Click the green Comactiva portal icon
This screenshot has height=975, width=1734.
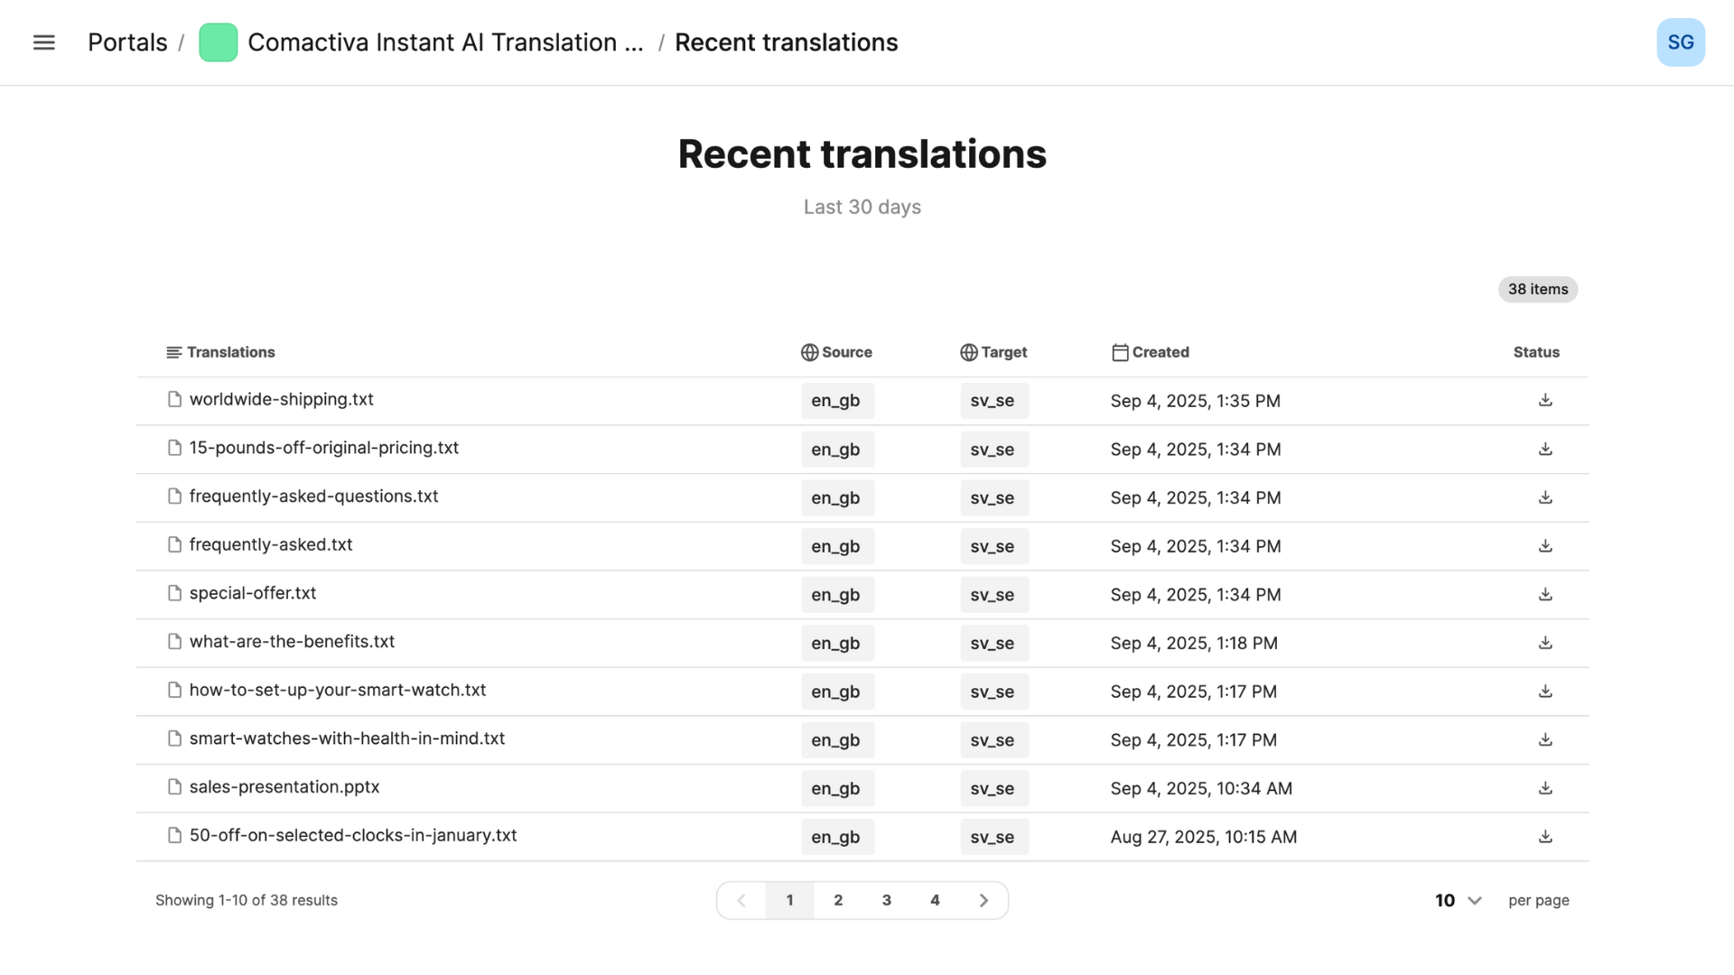click(218, 42)
